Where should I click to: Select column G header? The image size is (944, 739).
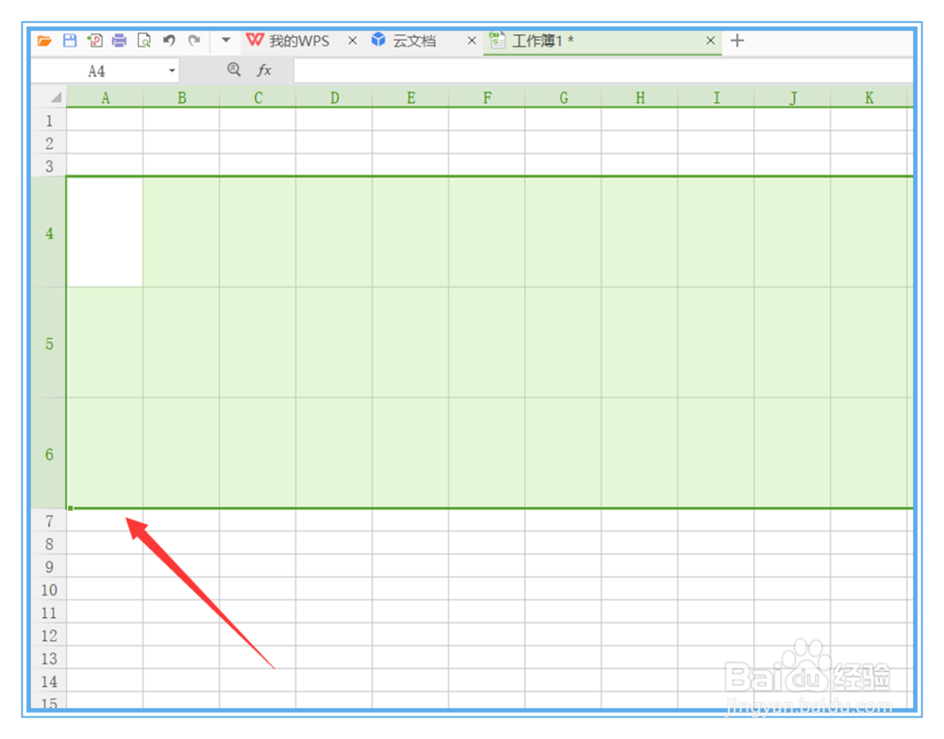[564, 97]
